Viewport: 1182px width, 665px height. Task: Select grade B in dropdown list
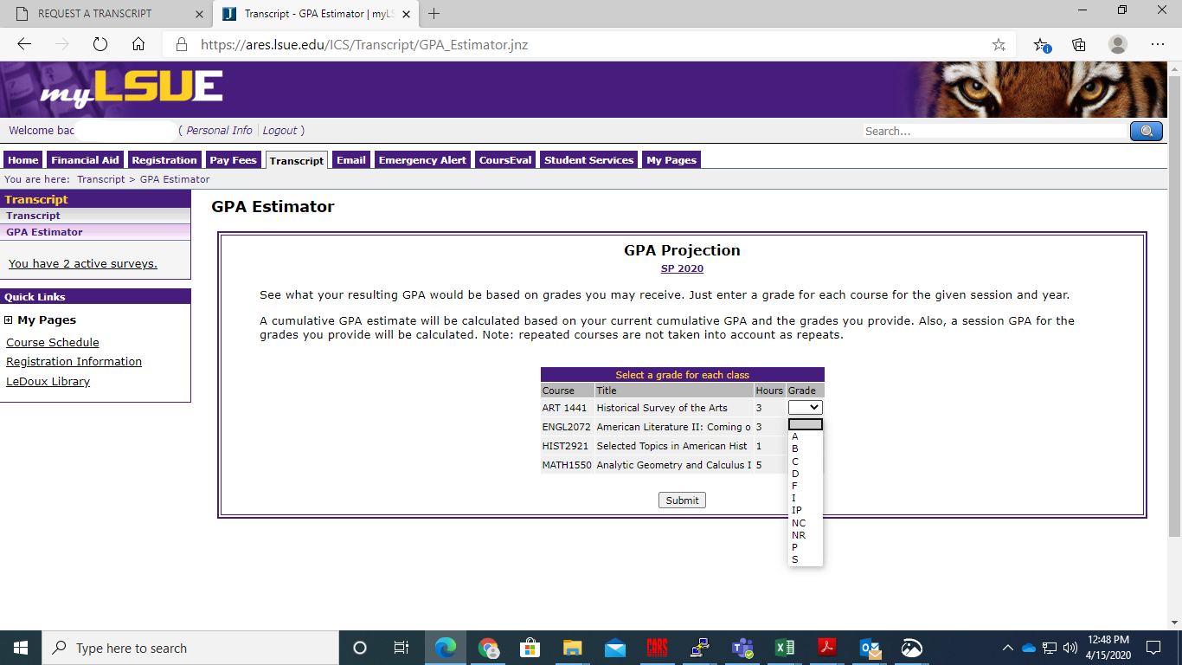pos(805,449)
